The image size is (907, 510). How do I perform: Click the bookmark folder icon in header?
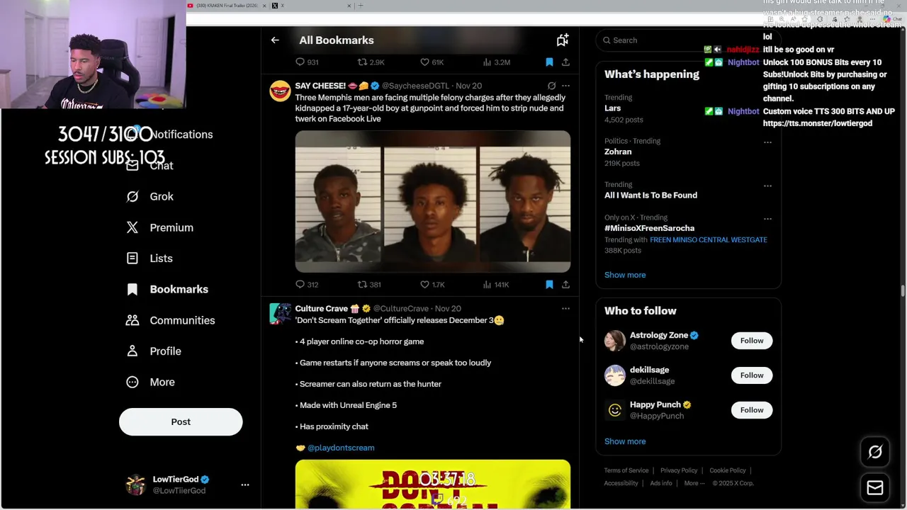(562, 40)
